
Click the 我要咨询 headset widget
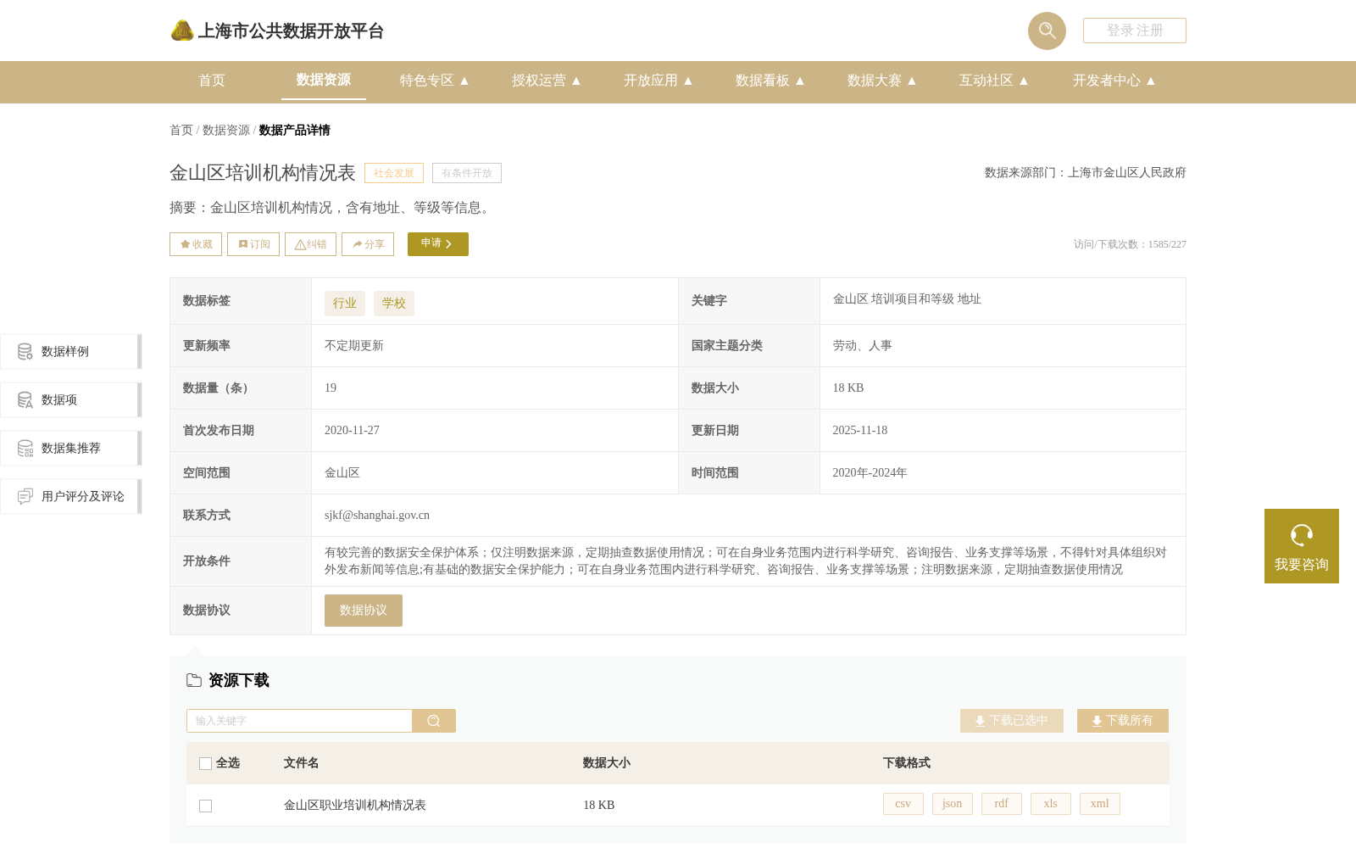point(1302,546)
